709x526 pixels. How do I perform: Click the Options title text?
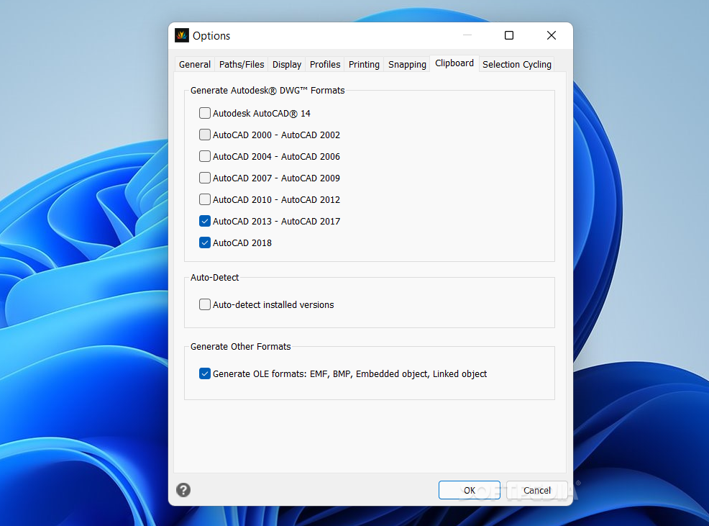click(x=211, y=36)
